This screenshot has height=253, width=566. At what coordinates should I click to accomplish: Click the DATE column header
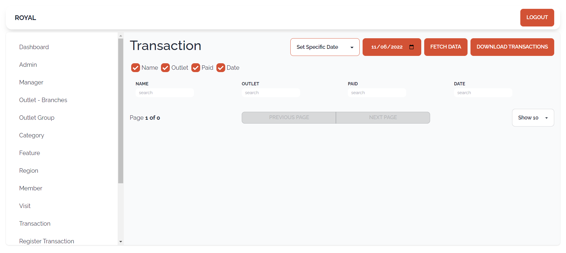pos(460,84)
